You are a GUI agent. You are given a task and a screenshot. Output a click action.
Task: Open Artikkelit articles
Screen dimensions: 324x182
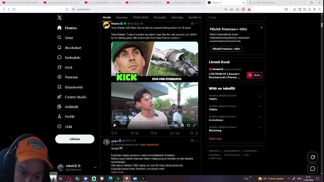pos(68,107)
